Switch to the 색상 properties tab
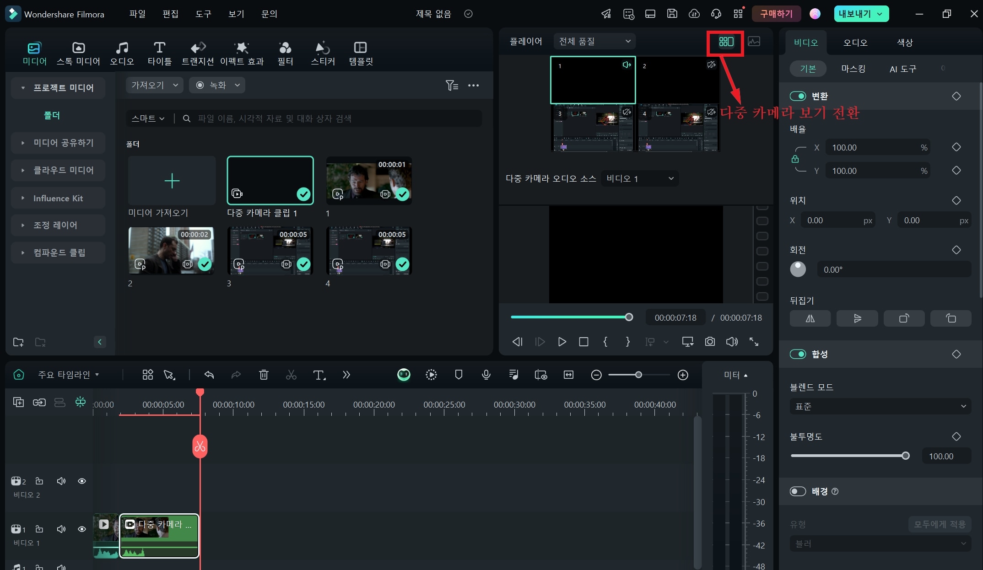The image size is (983, 570). pyautogui.click(x=905, y=43)
